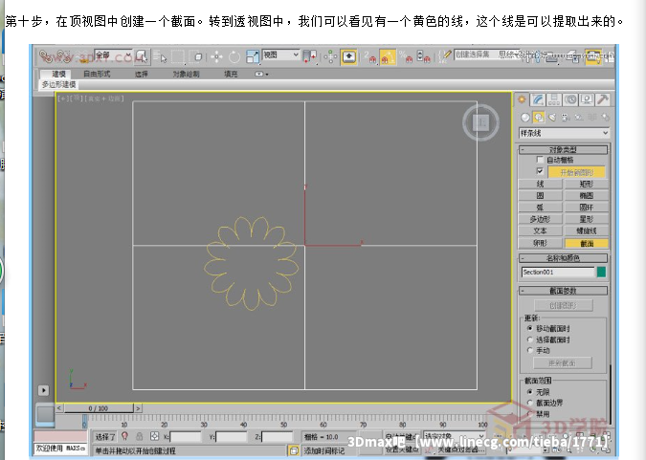The image size is (646, 460).
Task: Choose the Rectangular Selection Region tool
Action: (178, 56)
